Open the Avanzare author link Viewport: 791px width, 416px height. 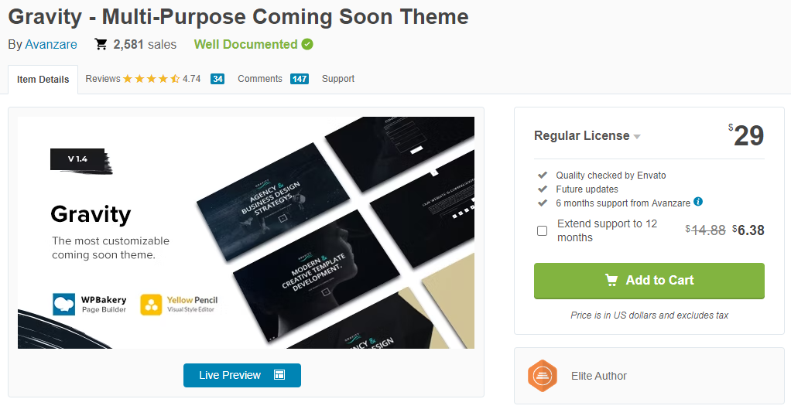51,44
